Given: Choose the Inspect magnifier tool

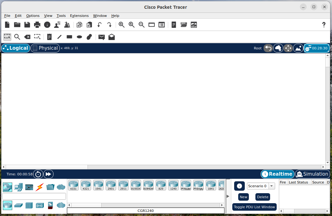Looking at the screenshot, I should [x=17, y=37].
